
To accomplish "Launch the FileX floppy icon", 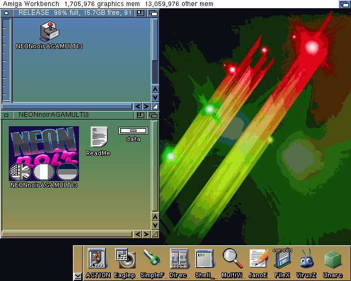I will pos(282,258).
